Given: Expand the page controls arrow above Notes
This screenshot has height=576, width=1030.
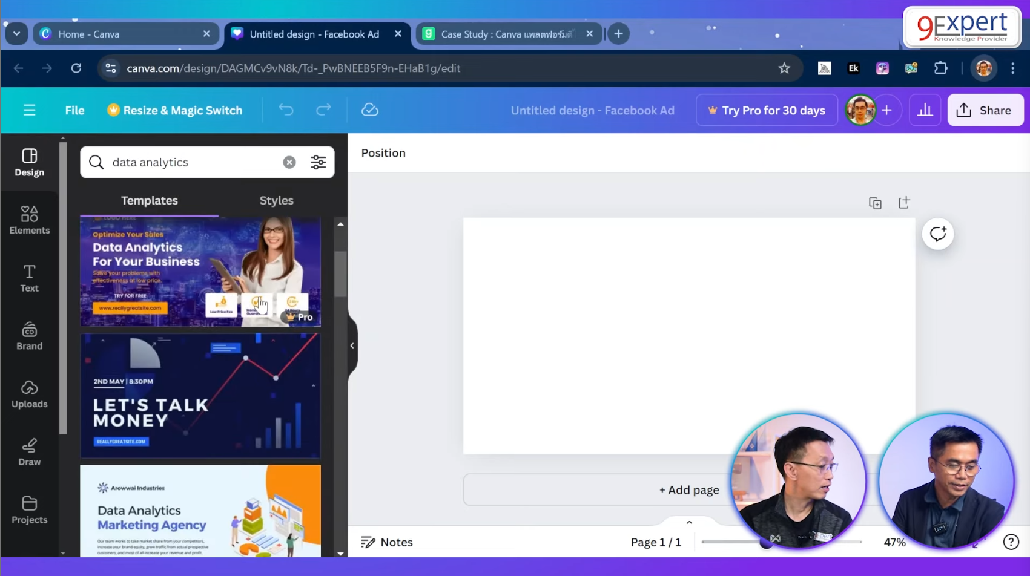Looking at the screenshot, I should pos(688,522).
